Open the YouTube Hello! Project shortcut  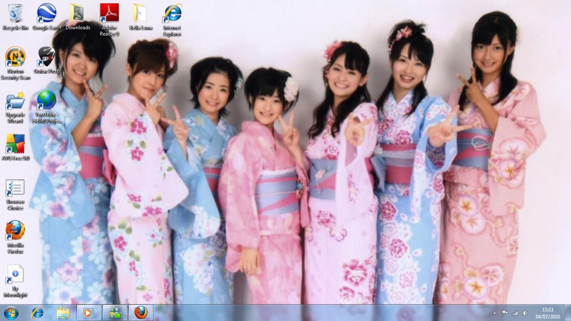coord(47,102)
